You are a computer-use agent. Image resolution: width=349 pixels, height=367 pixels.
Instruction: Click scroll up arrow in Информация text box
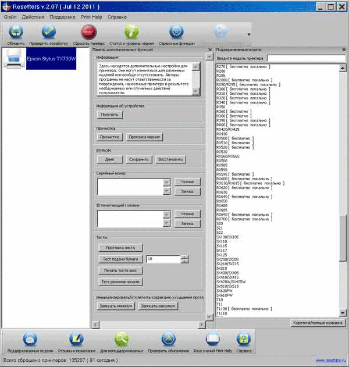pos(195,66)
